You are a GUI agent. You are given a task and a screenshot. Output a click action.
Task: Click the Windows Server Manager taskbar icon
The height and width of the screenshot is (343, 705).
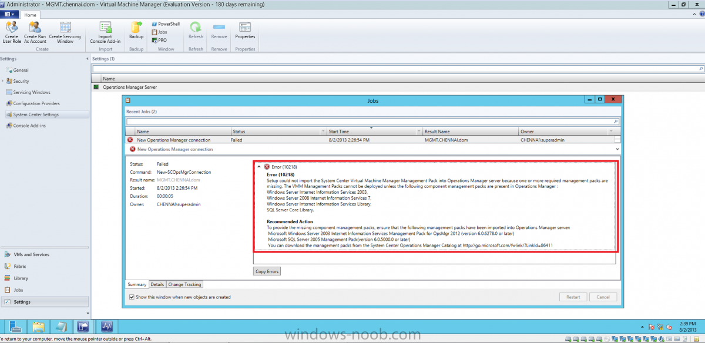(x=15, y=327)
